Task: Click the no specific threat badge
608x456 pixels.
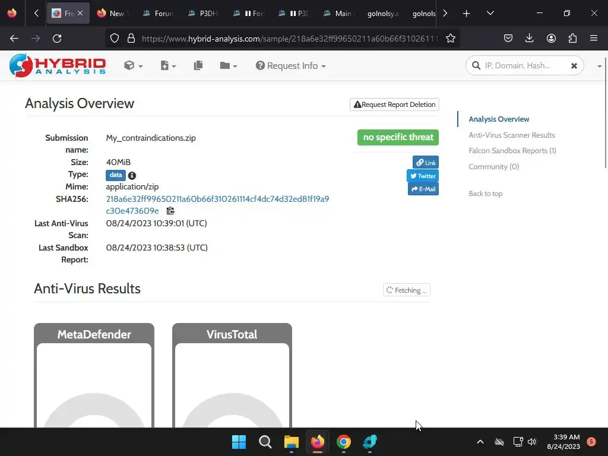Action: [398, 137]
